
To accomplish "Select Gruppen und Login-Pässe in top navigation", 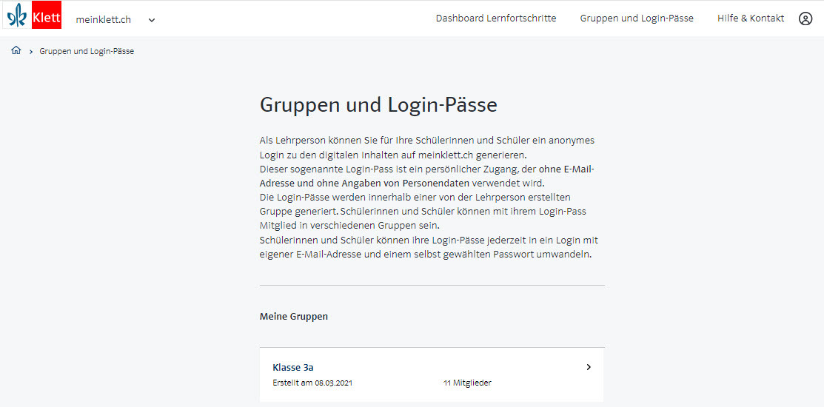I will [637, 18].
